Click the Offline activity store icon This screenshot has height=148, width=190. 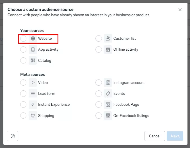[108, 50]
